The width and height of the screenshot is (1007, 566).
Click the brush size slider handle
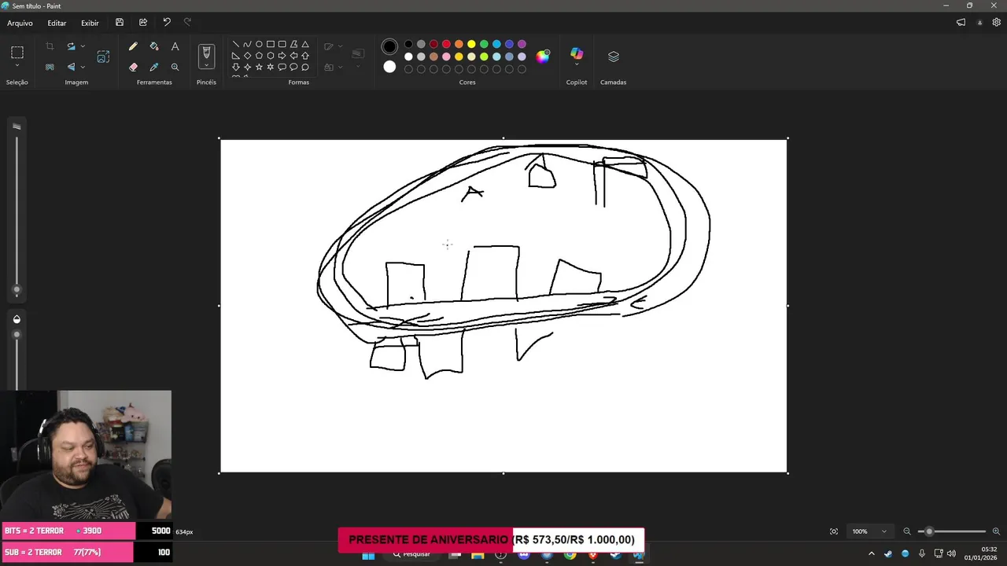pyautogui.click(x=17, y=290)
